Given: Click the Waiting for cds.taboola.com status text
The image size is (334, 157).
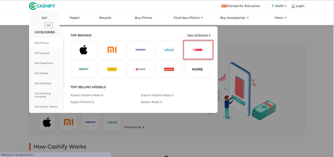Looking at the screenshot, I should [18, 155].
